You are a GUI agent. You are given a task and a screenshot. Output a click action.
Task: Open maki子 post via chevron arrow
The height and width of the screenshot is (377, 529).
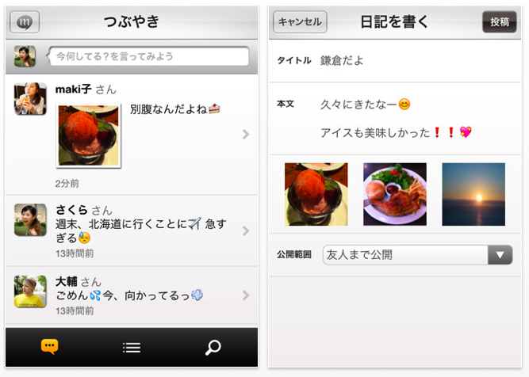click(x=246, y=134)
